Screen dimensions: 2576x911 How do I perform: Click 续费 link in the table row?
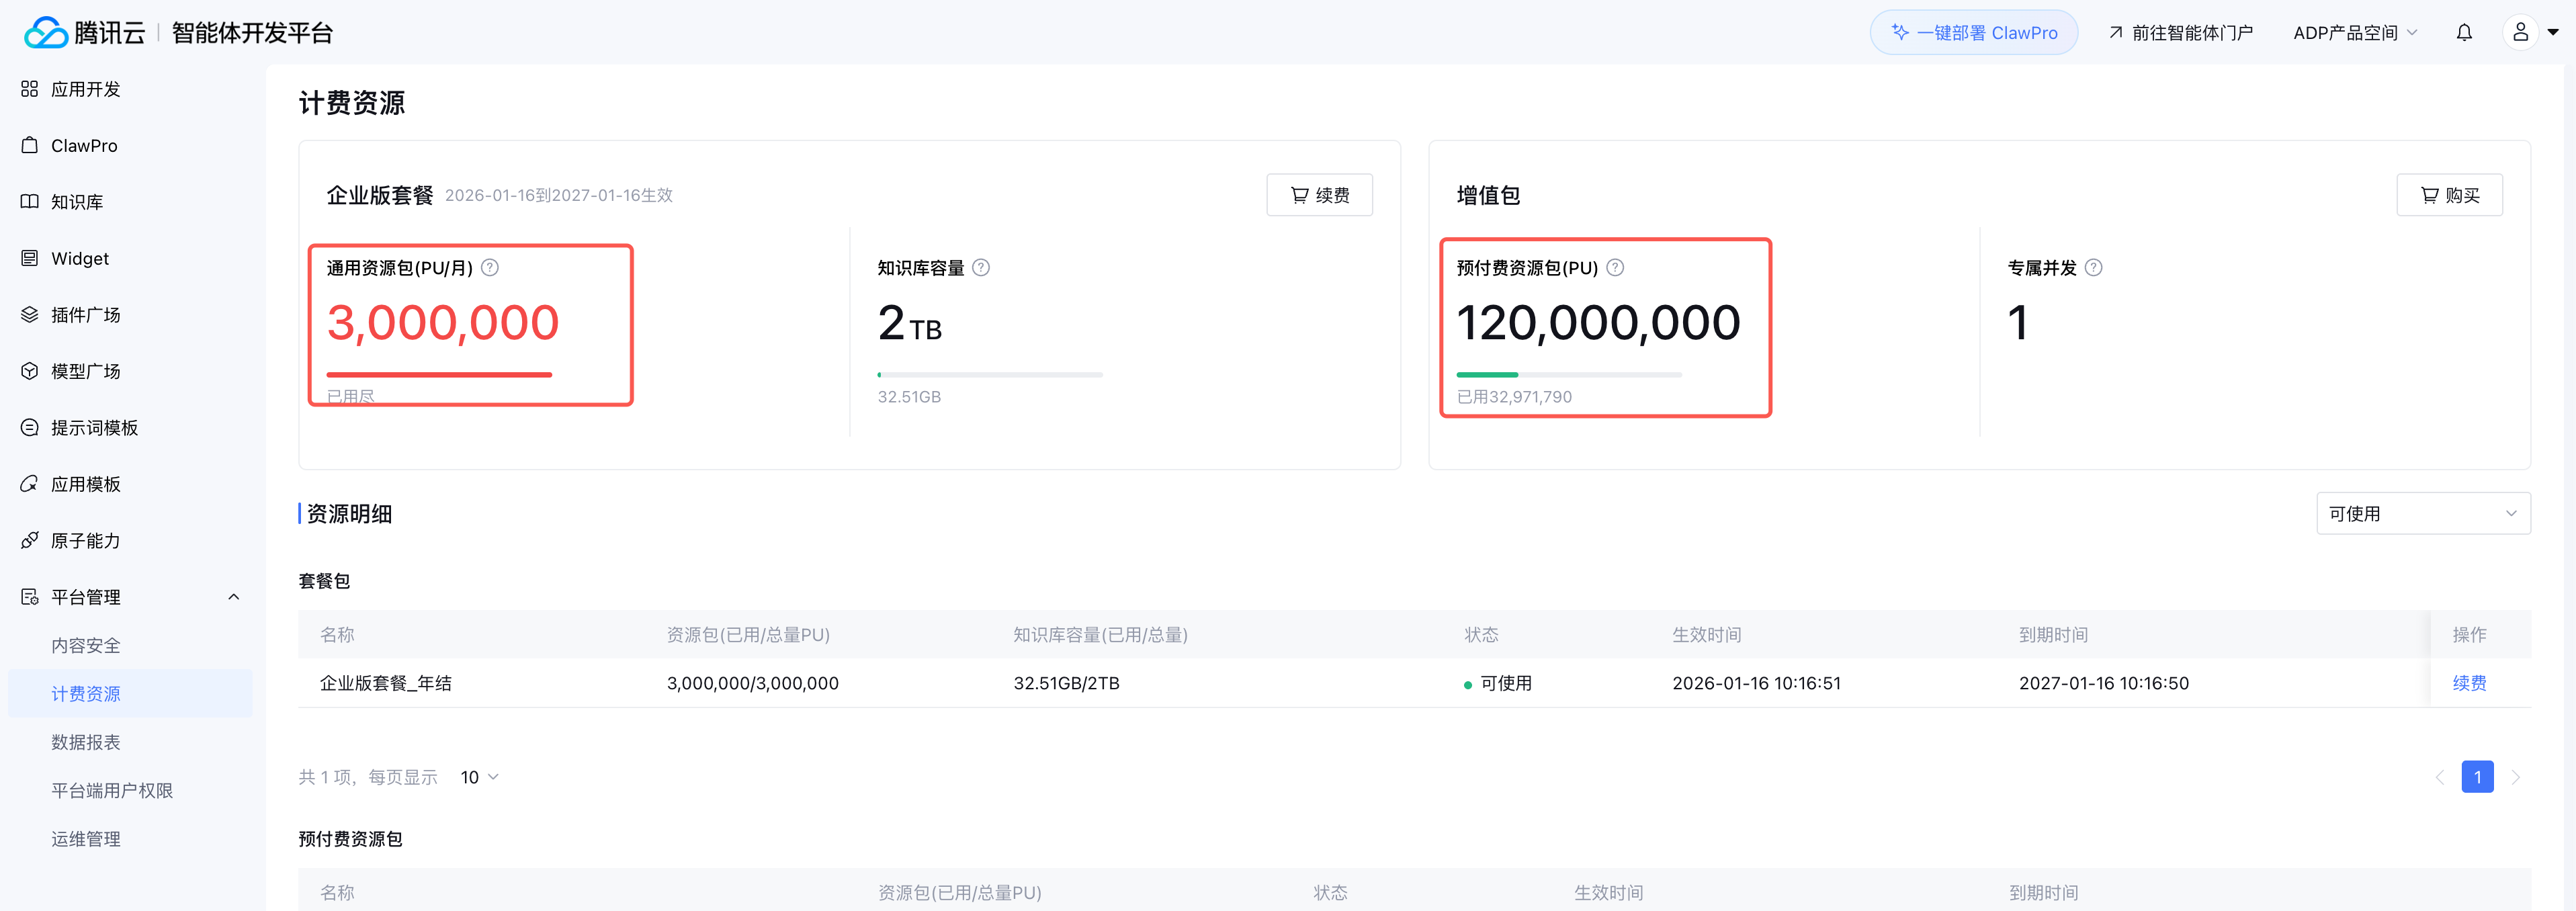(x=2469, y=683)
